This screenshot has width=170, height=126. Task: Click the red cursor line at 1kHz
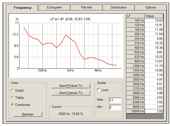click(70, 46)
